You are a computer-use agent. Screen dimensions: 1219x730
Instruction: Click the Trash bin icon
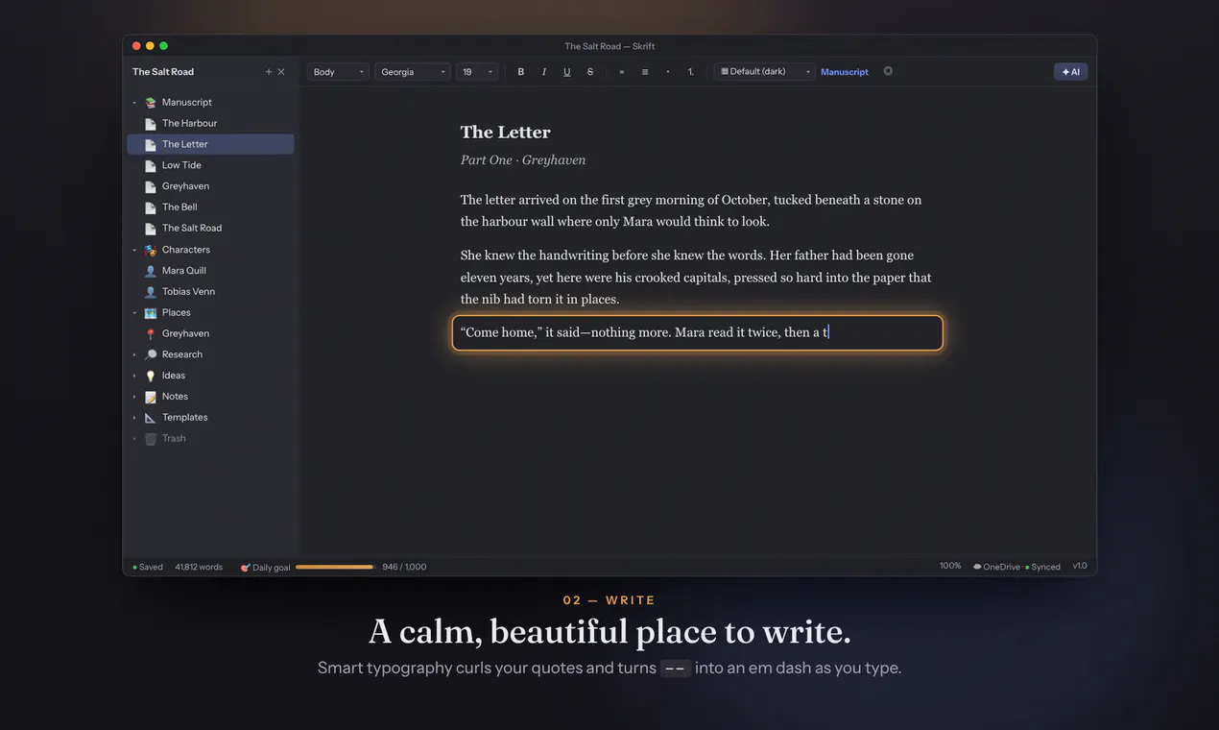coord(151,439)
